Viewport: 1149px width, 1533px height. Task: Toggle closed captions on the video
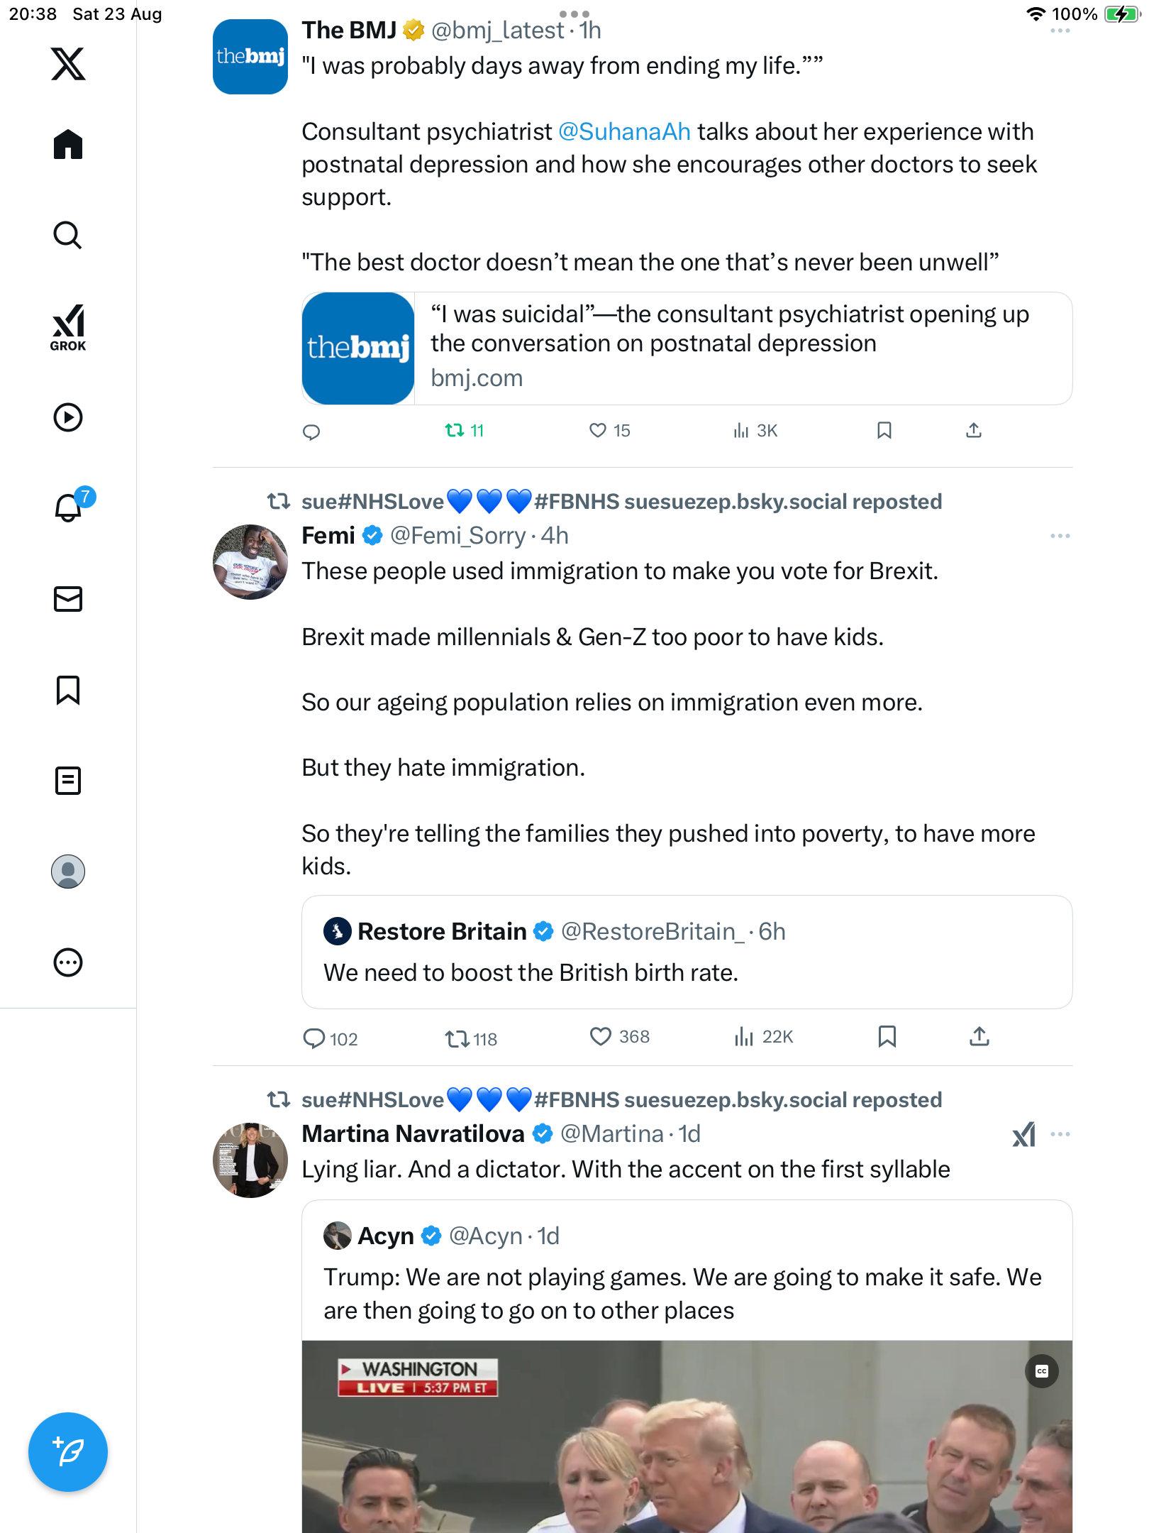(1041, 1371)
